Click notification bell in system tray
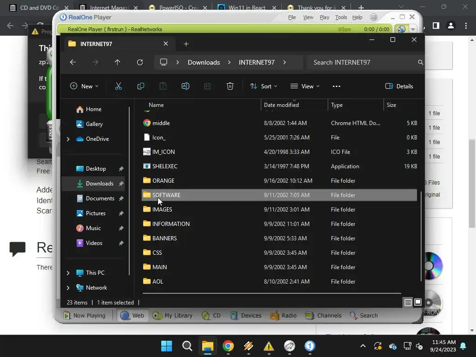Screen dimensions: 476x357 point(463,346)
